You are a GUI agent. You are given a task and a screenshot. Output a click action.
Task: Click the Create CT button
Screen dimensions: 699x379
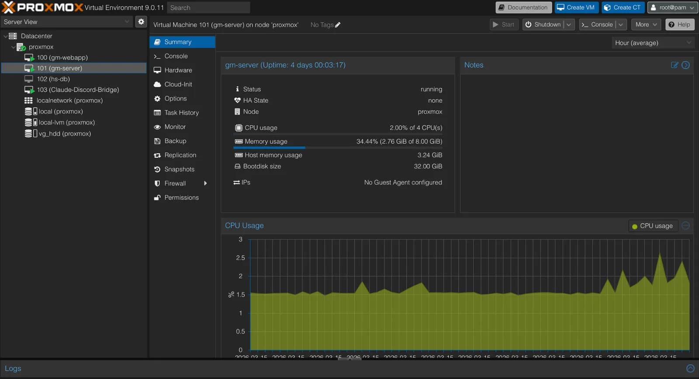point(623,7)
